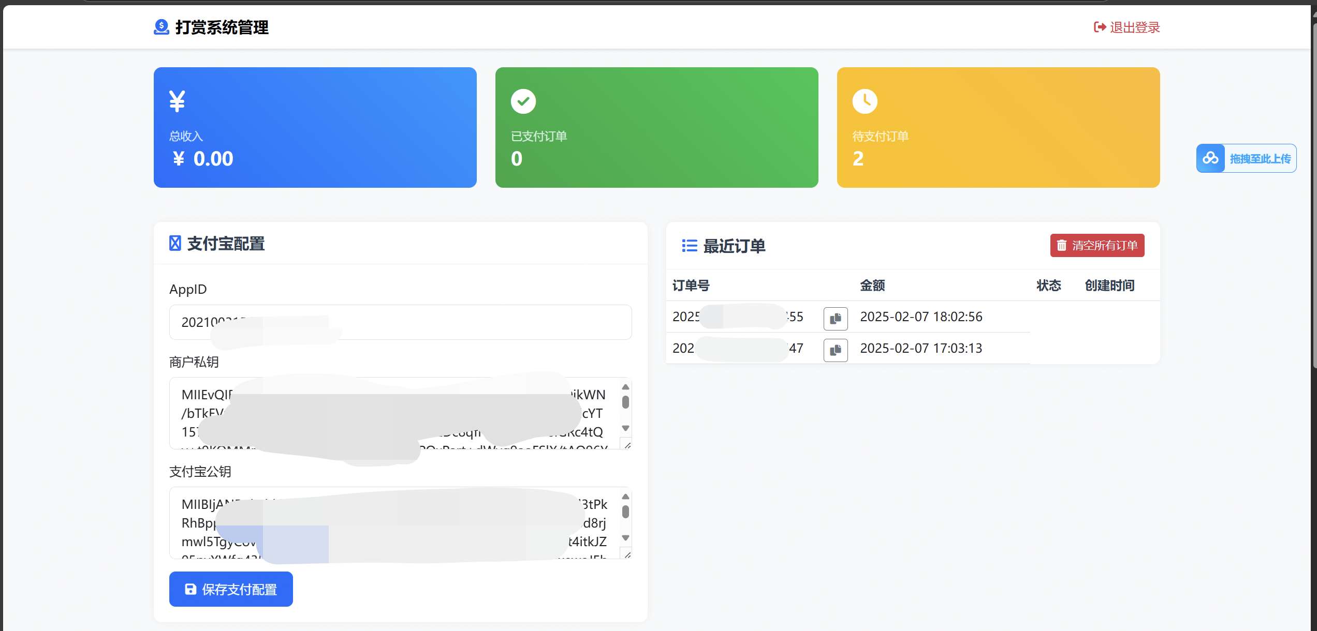Click 保存支付配置 save button
This screenshot has height=631, width=1317.
click(231, 589)
